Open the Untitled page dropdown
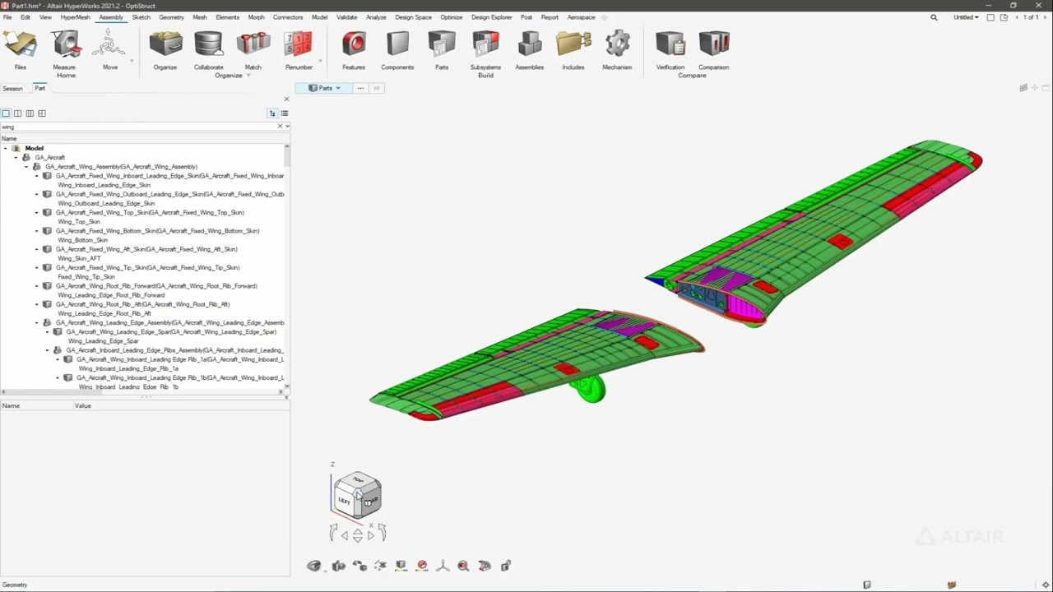1053x592 pixels. [x=966, y=17]
